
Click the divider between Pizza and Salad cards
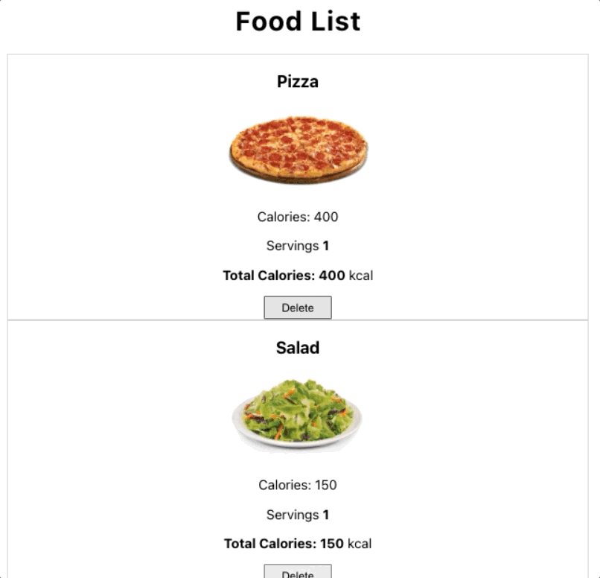pos(298,320)
